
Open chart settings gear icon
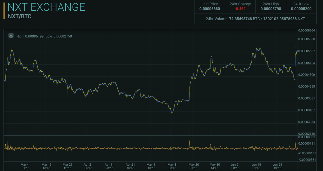(11, 36)
